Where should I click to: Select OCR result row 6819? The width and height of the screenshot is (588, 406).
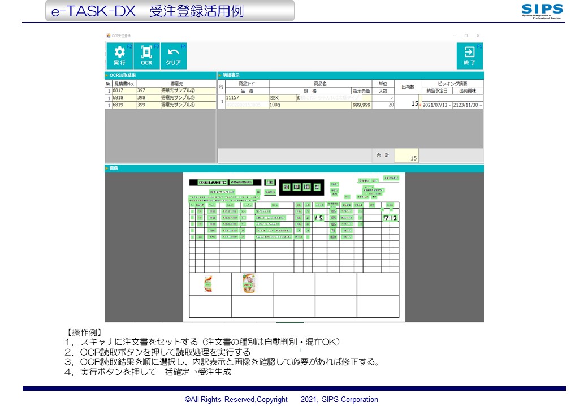161,105
